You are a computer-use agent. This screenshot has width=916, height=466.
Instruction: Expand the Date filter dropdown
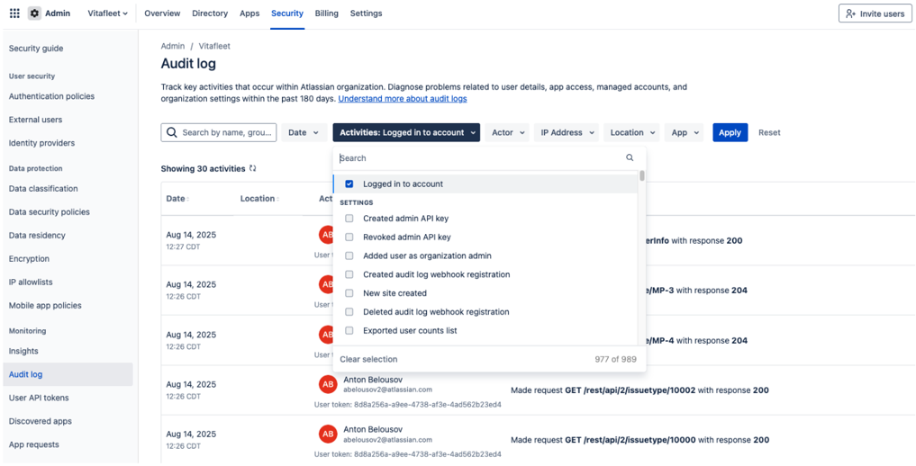coord(303,132)
